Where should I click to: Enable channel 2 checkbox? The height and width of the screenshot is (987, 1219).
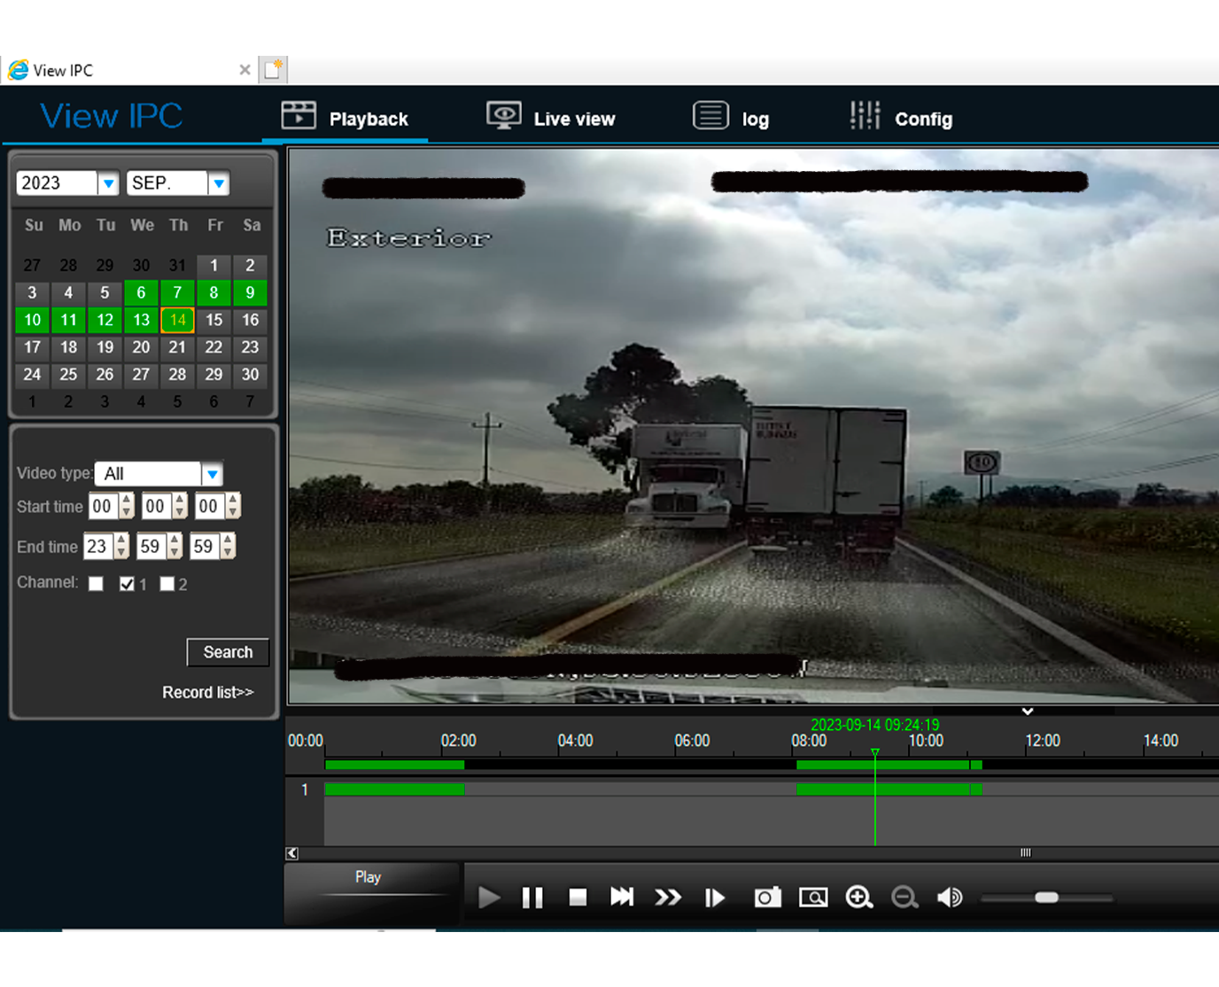(167, 584)
